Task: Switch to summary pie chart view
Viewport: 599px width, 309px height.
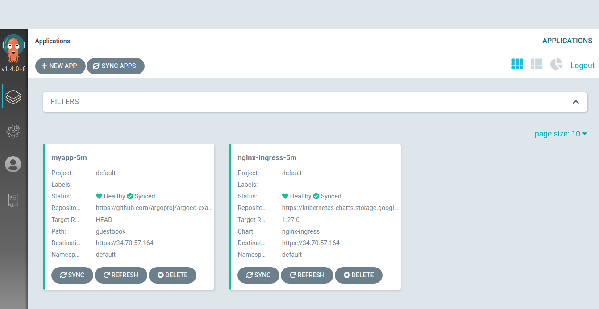Action: (x=556, y=64)
